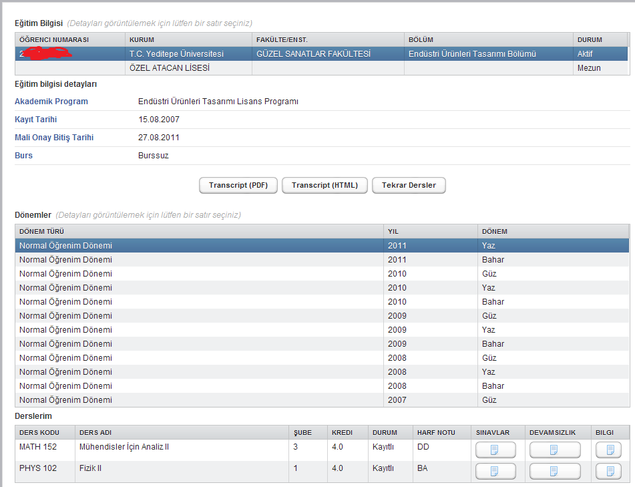Image resolution: width=635 pixels, height=487 pixels.
Task: Select the ÖZEL ATACAN LİSESİ row
Action: tap(322, 68)
